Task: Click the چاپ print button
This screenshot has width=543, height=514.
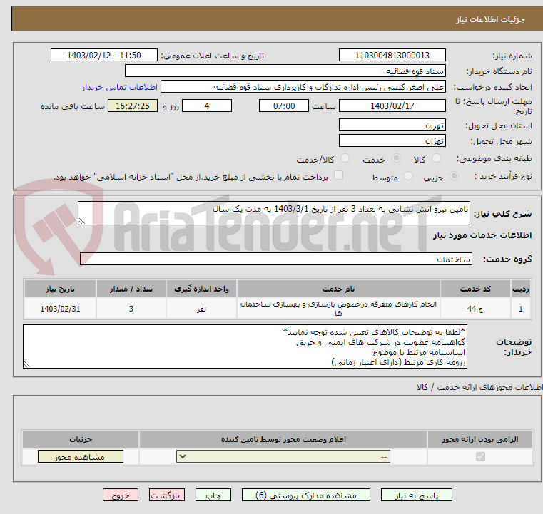Action: pos(213,495)
